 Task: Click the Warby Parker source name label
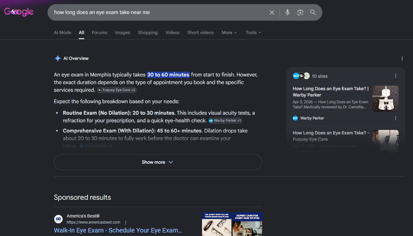(312, 118)
